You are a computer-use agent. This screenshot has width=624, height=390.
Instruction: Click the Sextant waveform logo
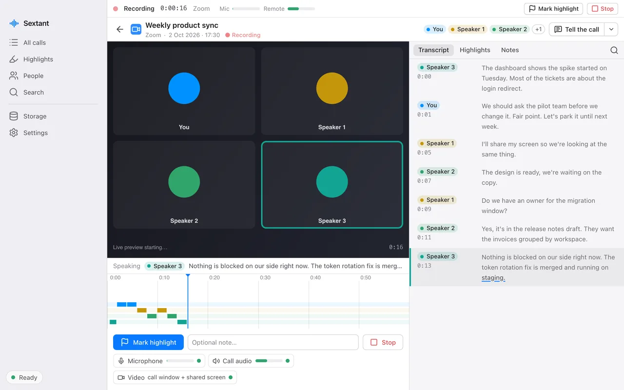point(14,23)
